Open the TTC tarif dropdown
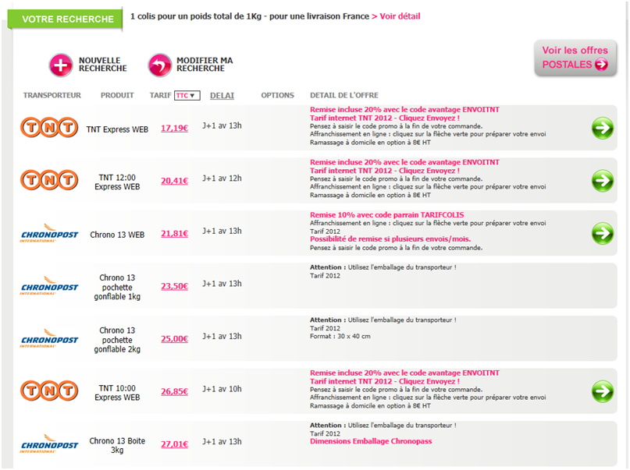The width and height of the screenshot is (630, 470). [187, 96]
